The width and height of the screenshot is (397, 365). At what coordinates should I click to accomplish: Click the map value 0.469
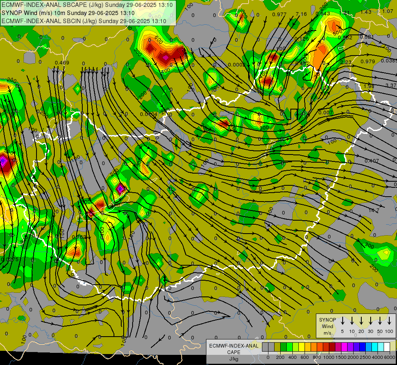(x=62, y=62)
